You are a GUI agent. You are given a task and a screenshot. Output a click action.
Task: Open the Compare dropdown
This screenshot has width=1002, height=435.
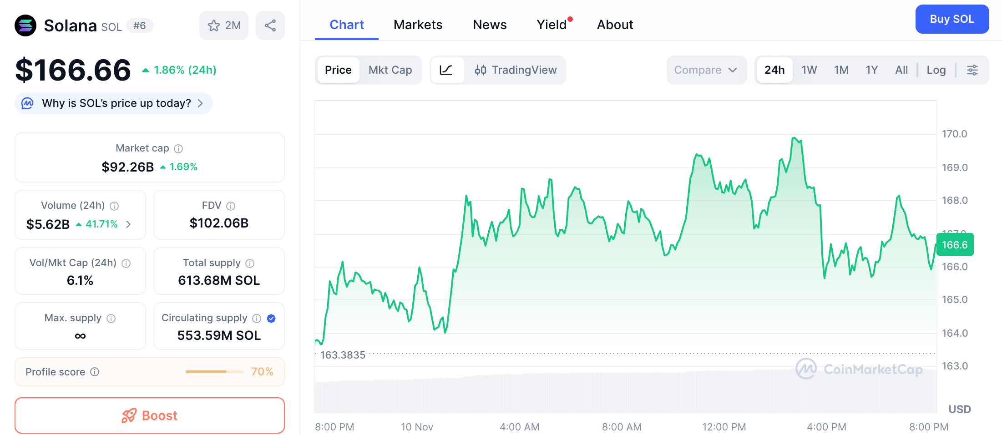click(706, 70)
